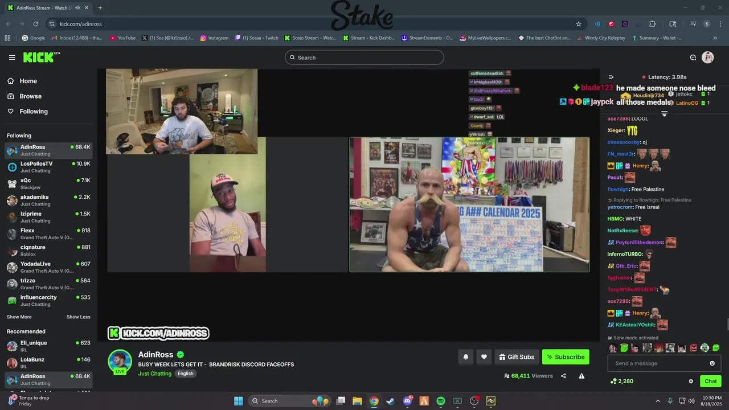The width and height of the screenshot is (729, 410).
Task: Bookmark this page with star icon
Action: tap(579, 24)
